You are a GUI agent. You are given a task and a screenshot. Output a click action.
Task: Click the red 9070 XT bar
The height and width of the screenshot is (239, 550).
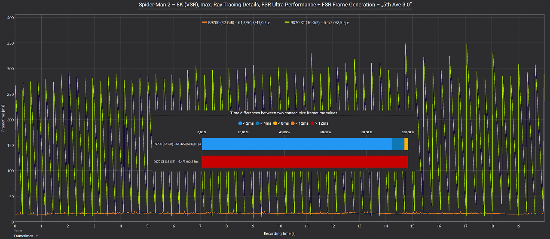coord(305,161)
